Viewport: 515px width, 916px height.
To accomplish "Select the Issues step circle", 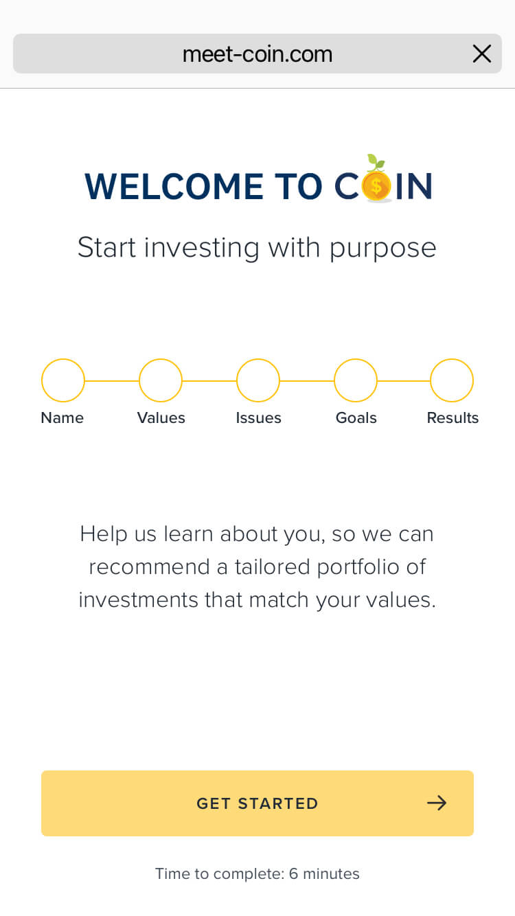I will (x=258, y=380).
